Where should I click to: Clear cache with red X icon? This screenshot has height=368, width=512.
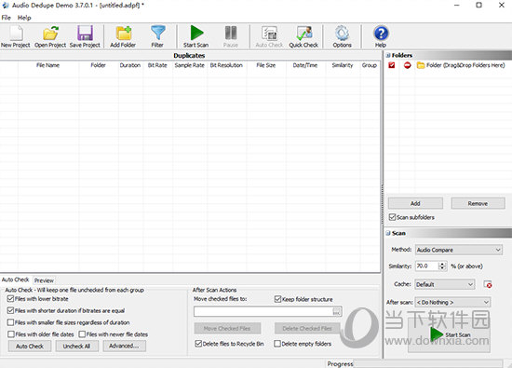488,284
